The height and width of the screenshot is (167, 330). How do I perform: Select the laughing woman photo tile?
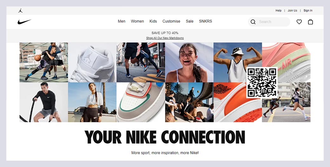coord(189,62)
